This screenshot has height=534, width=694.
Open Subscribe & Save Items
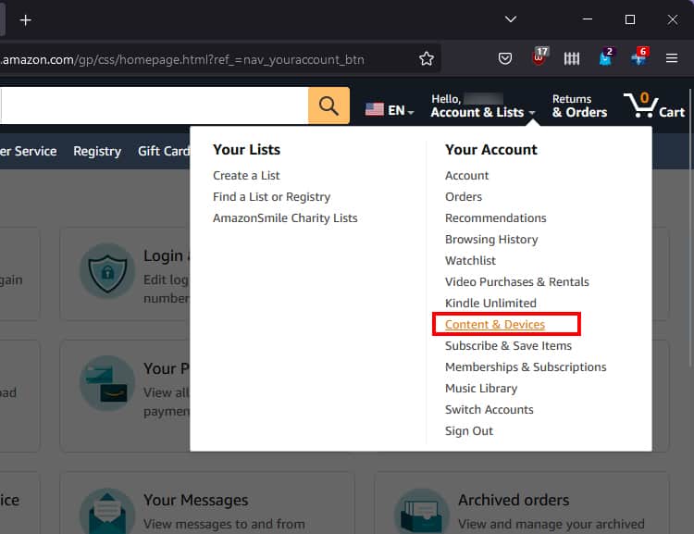point(508,345)
